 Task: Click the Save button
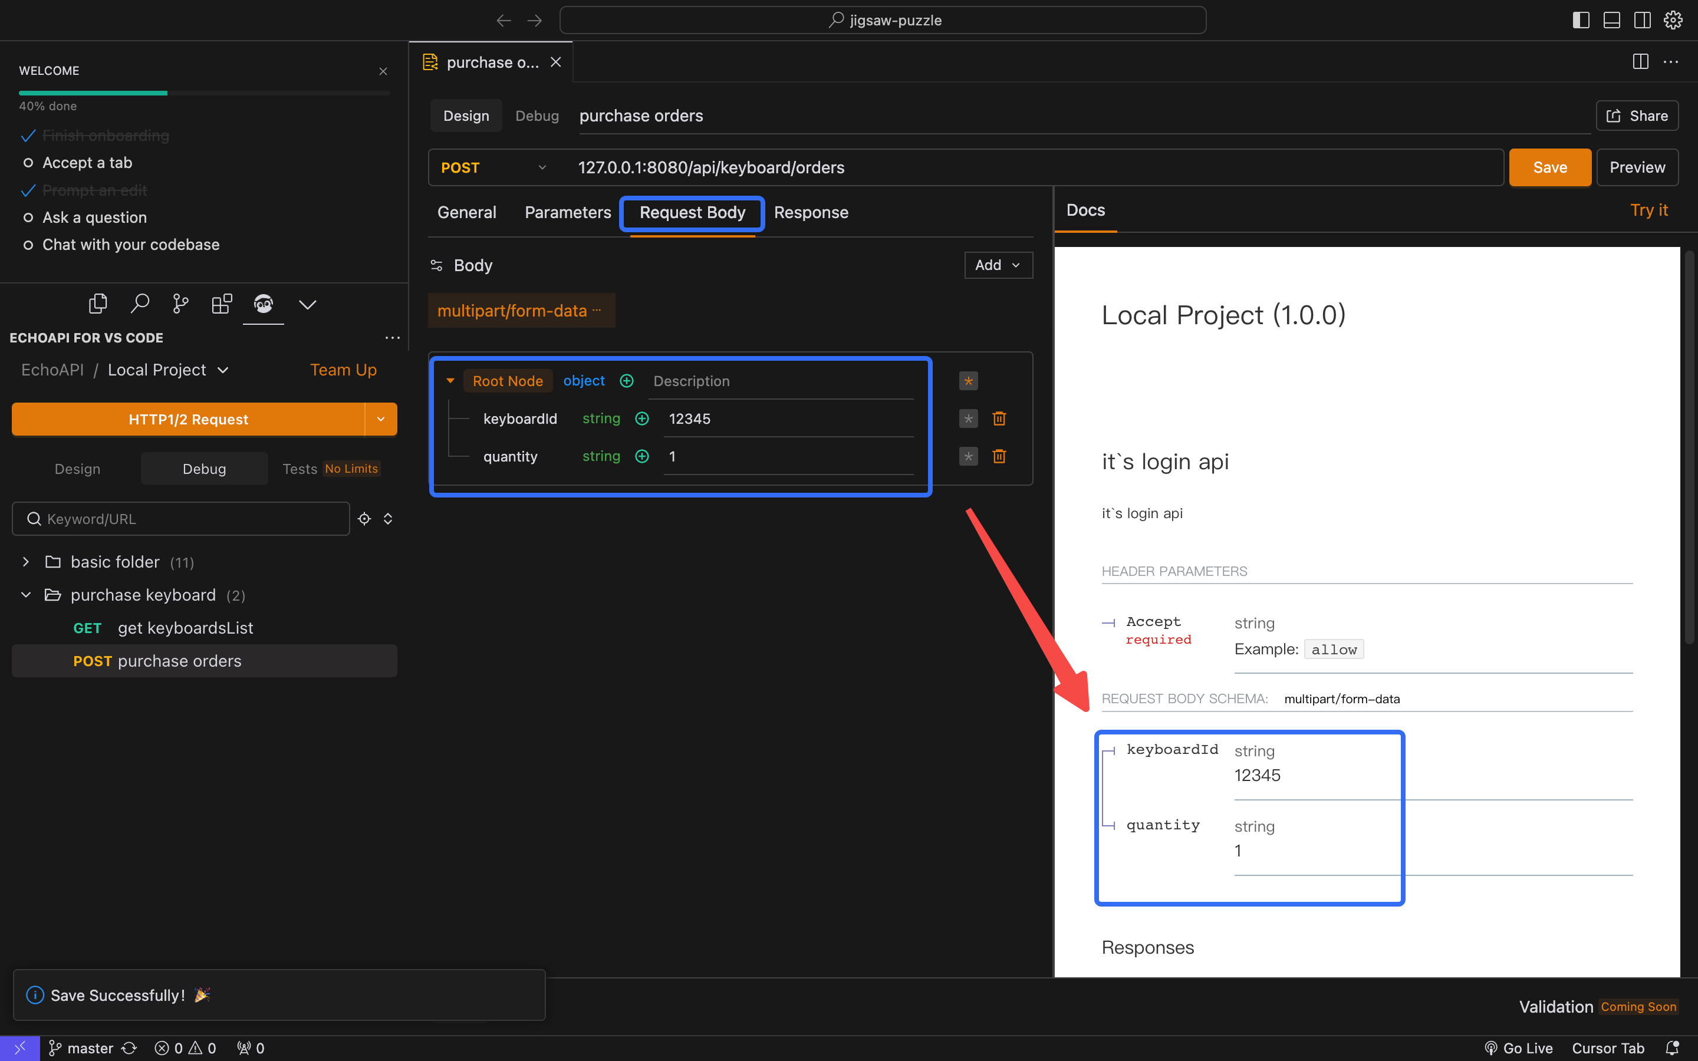(x=1550, y=167)
